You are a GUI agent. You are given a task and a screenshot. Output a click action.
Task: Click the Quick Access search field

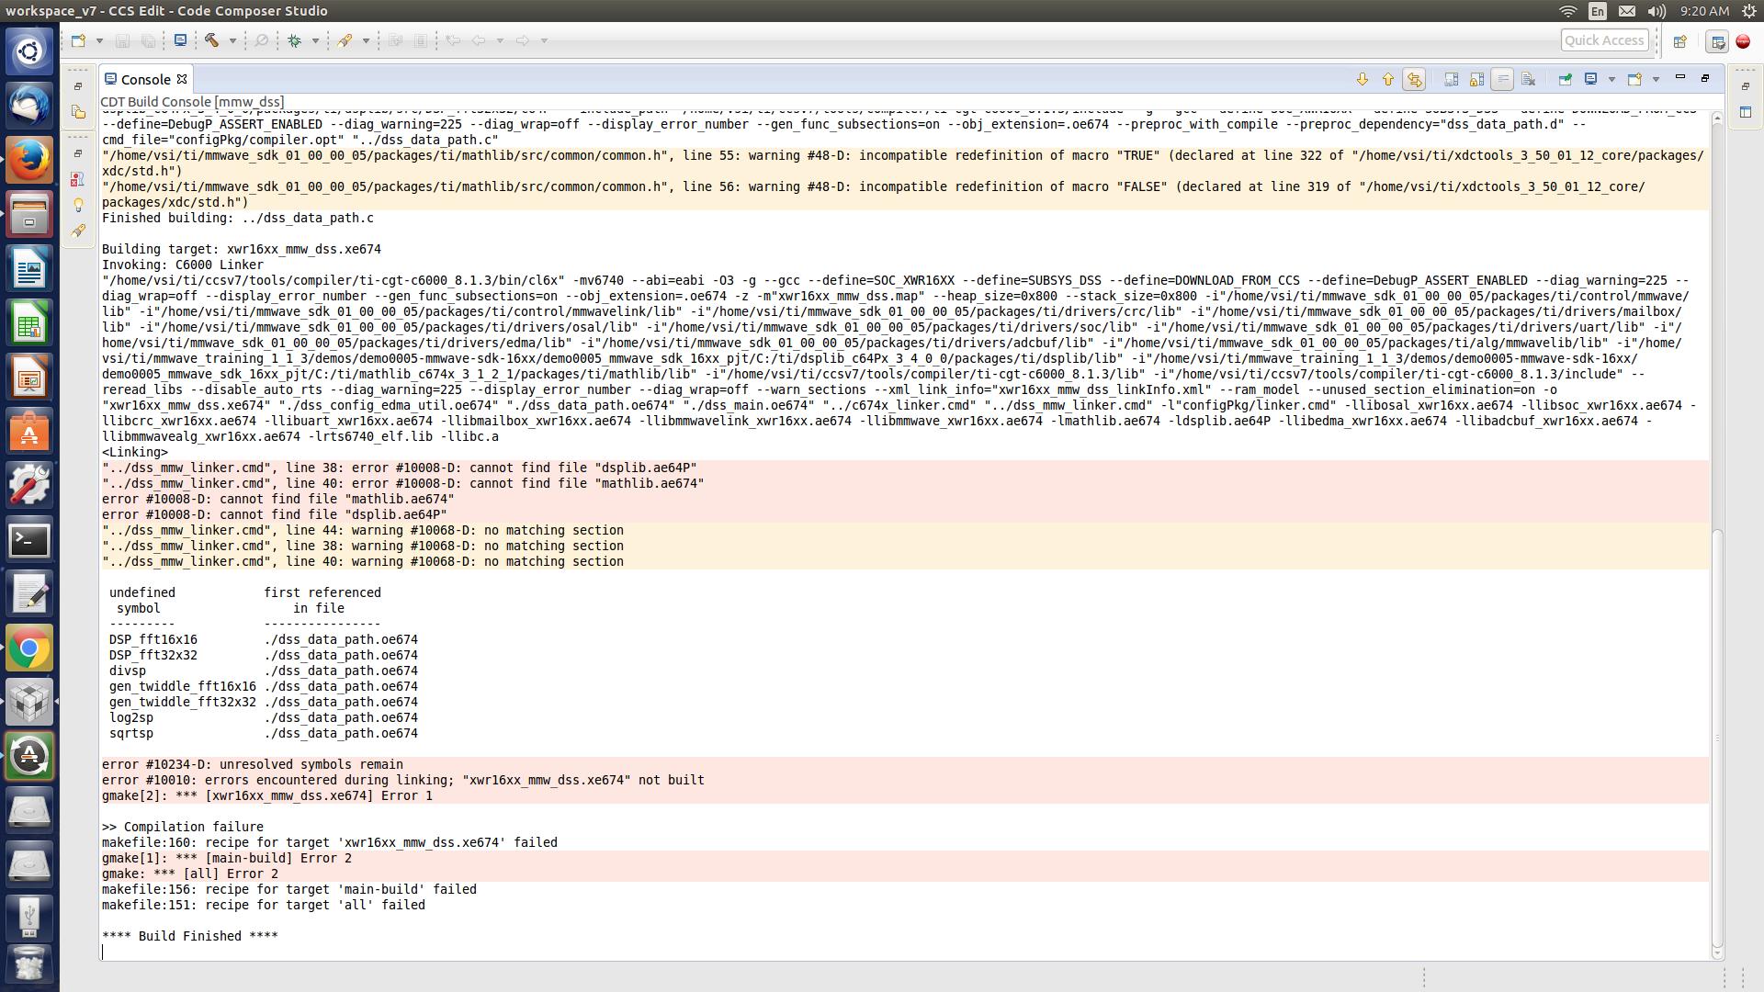pos(1603,40)
